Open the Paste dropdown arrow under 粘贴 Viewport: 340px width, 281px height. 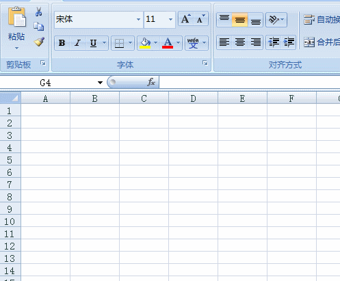point(16,48)
